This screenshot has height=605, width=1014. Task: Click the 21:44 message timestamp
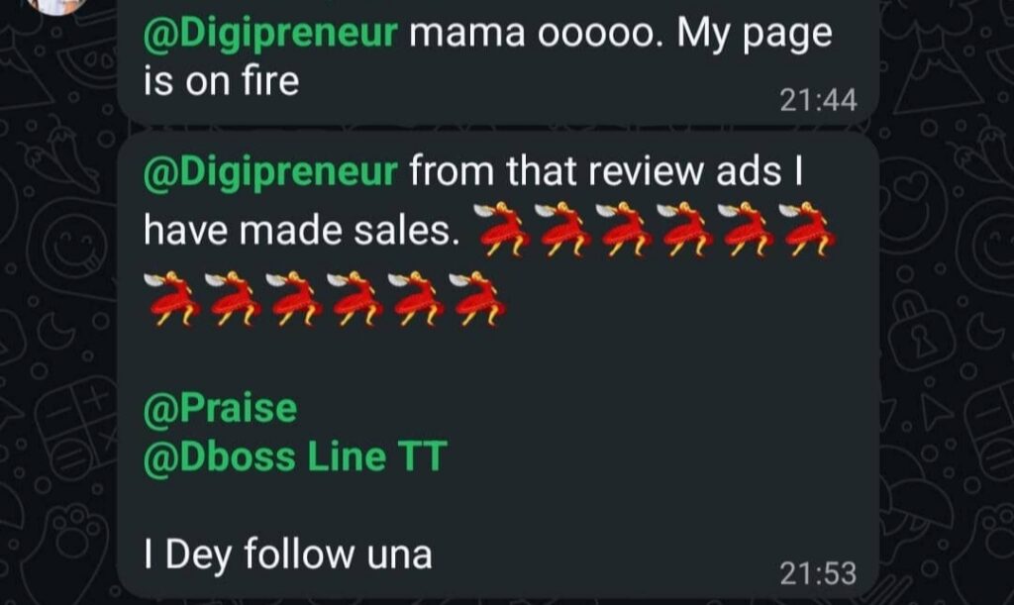pos(818,100)
